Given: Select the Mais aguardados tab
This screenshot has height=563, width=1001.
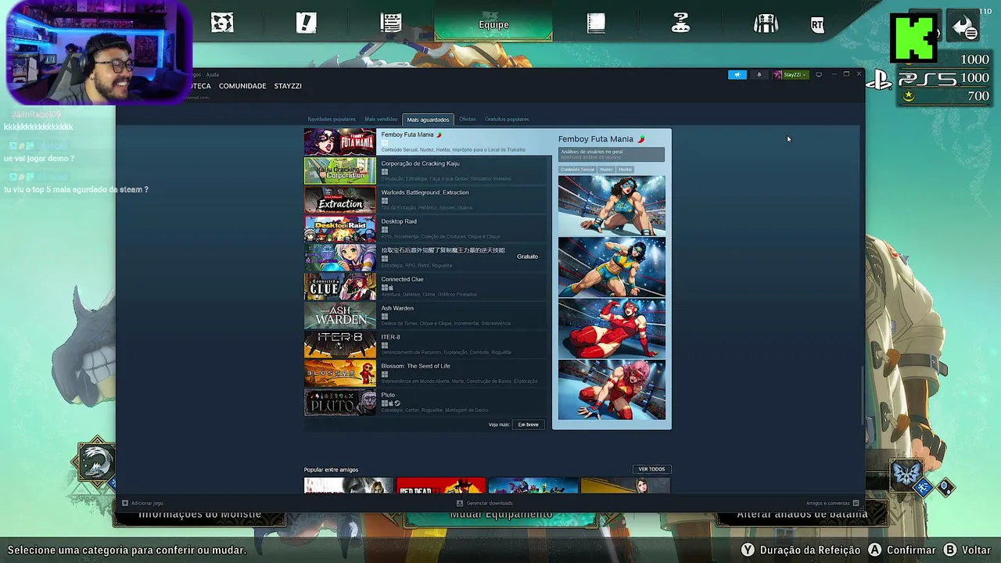Looking at the screenshot, I should [x=428, y=120].
